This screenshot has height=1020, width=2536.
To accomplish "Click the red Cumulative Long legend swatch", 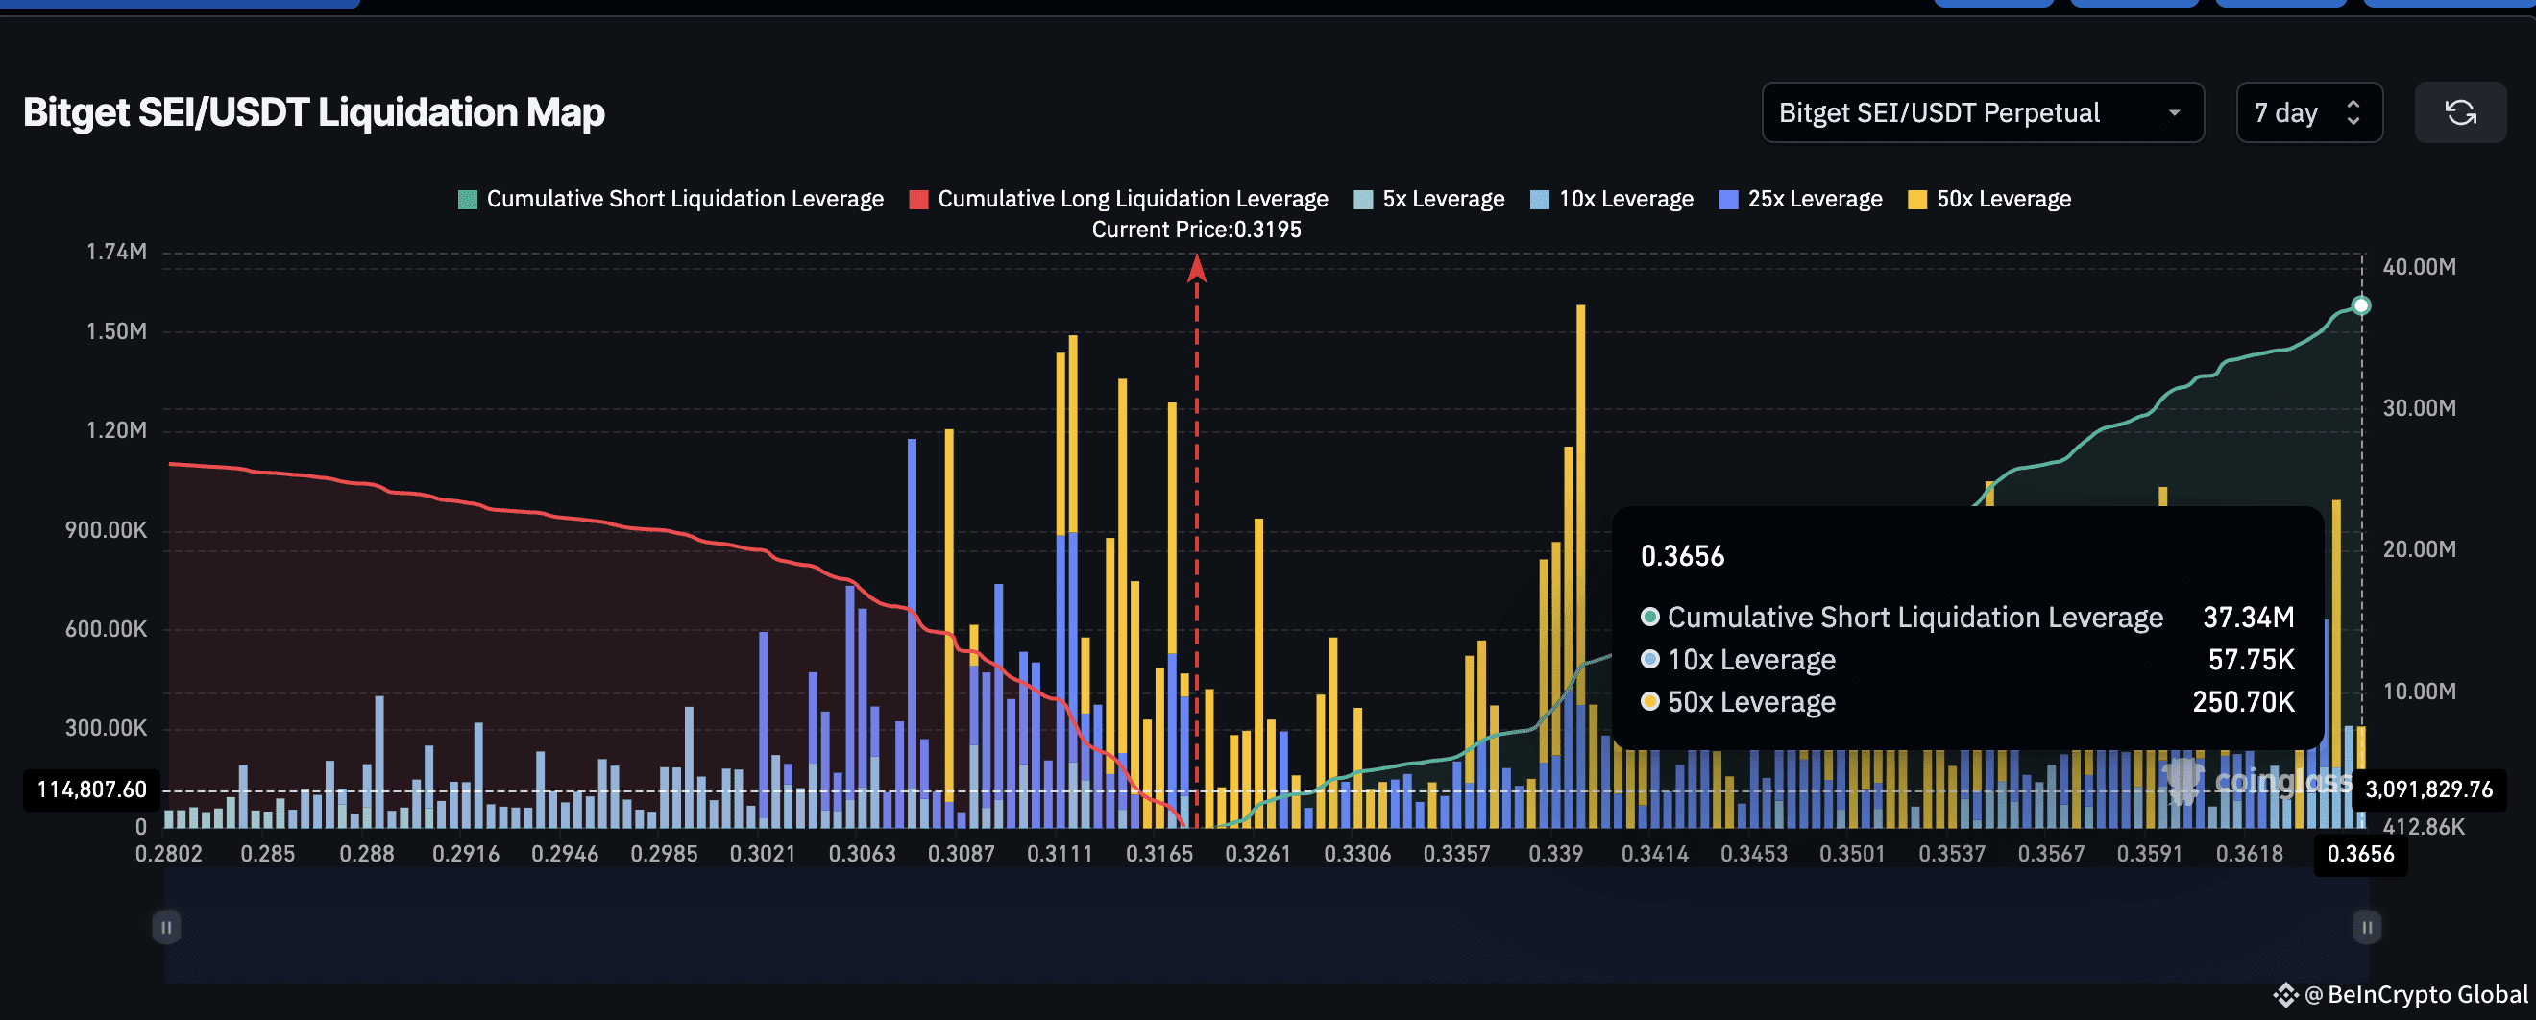I will point(918,200).
